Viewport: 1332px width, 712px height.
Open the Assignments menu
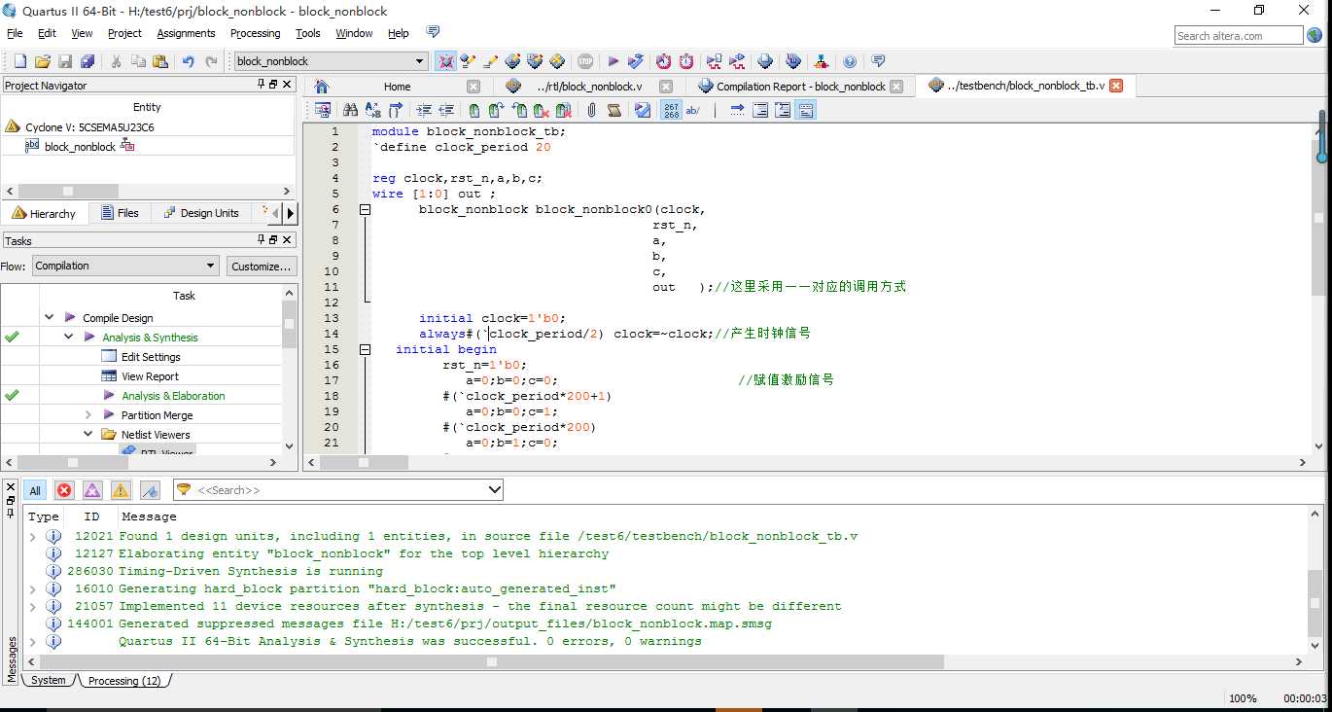tap(186, 33)
